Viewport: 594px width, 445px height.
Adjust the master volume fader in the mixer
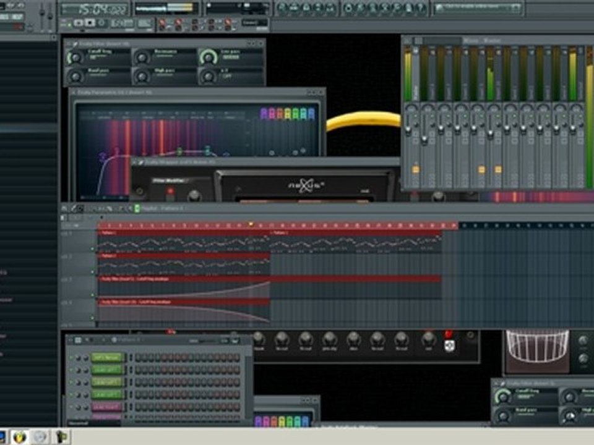click(x=408, y=130)
